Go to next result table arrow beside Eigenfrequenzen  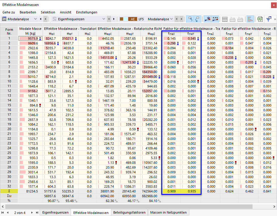[114, 19]
